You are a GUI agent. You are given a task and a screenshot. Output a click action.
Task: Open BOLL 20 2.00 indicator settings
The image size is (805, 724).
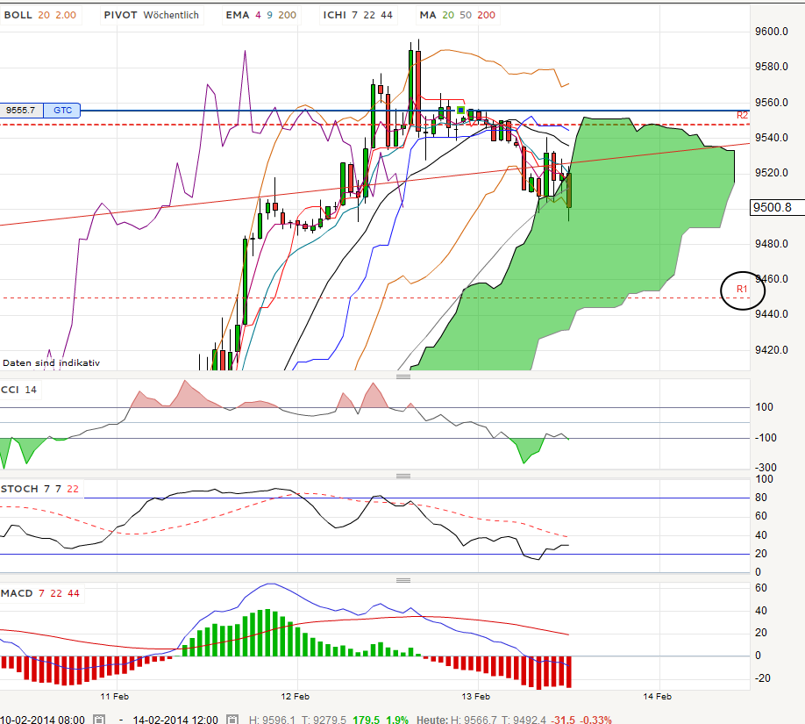click(x=40, y=15)
